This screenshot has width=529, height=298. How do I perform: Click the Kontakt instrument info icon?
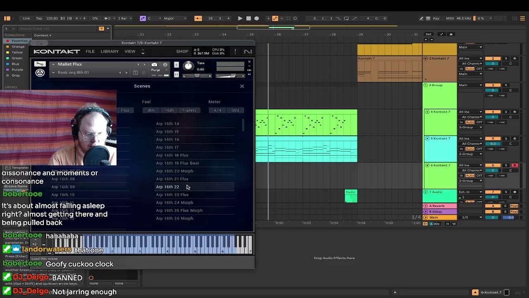(x=165, y=65)
